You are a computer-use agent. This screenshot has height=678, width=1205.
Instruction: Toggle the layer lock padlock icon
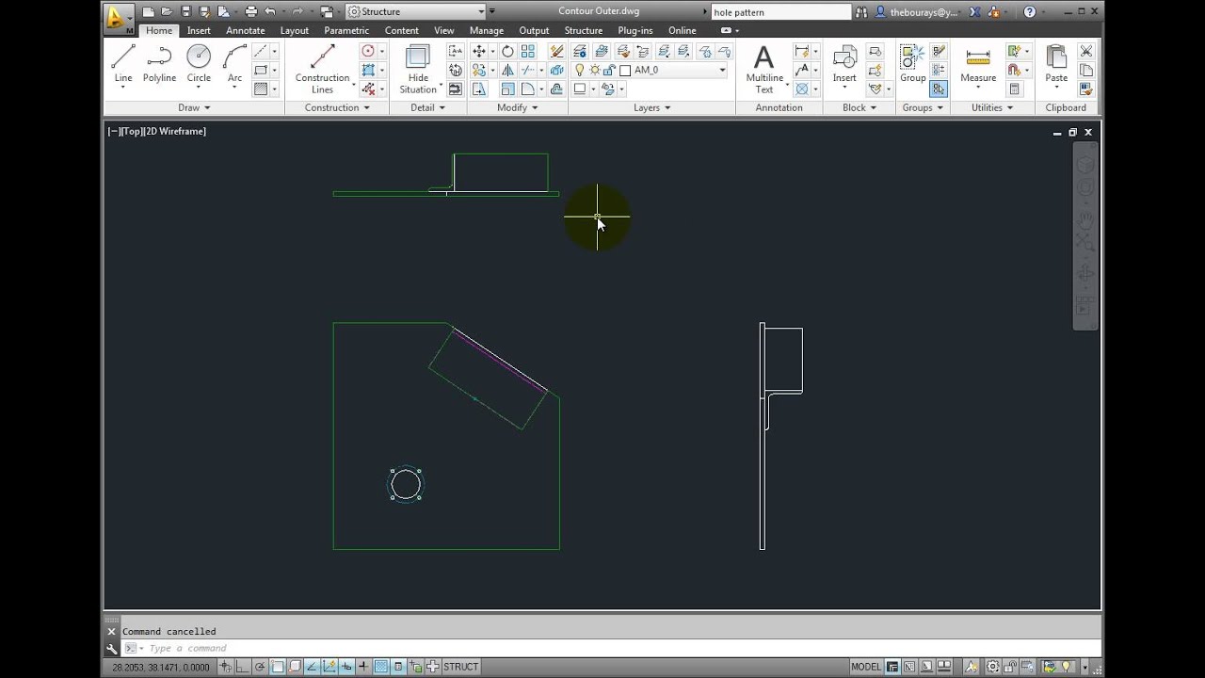pos(609,71)
